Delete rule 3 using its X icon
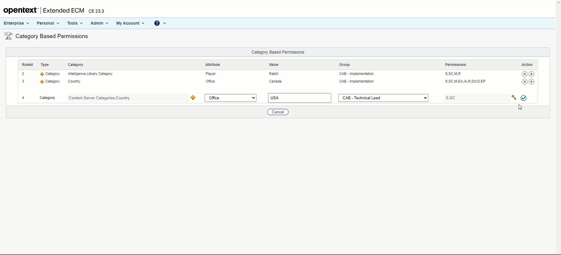 tap(524, 82)
